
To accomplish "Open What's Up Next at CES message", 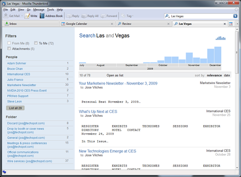I will tap(98, 112).
